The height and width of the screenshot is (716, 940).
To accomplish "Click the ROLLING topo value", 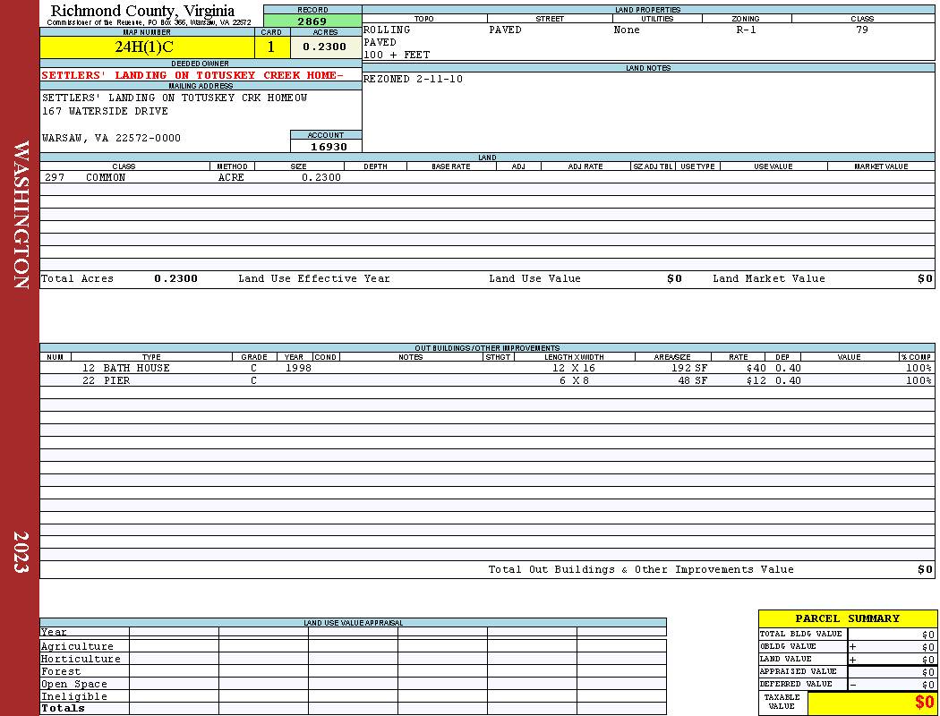I will tap(387, 30).
